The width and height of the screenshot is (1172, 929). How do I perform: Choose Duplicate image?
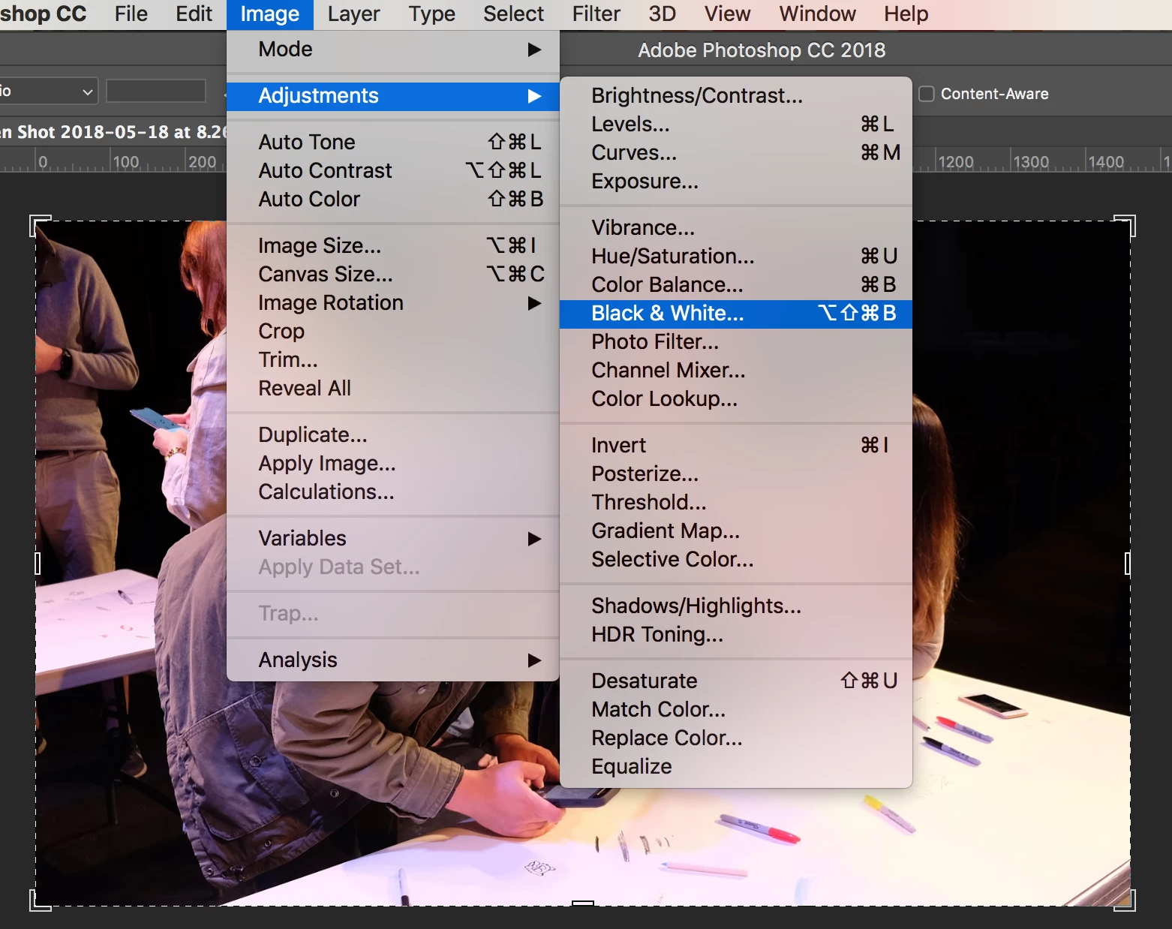click(x=392, y=435)
